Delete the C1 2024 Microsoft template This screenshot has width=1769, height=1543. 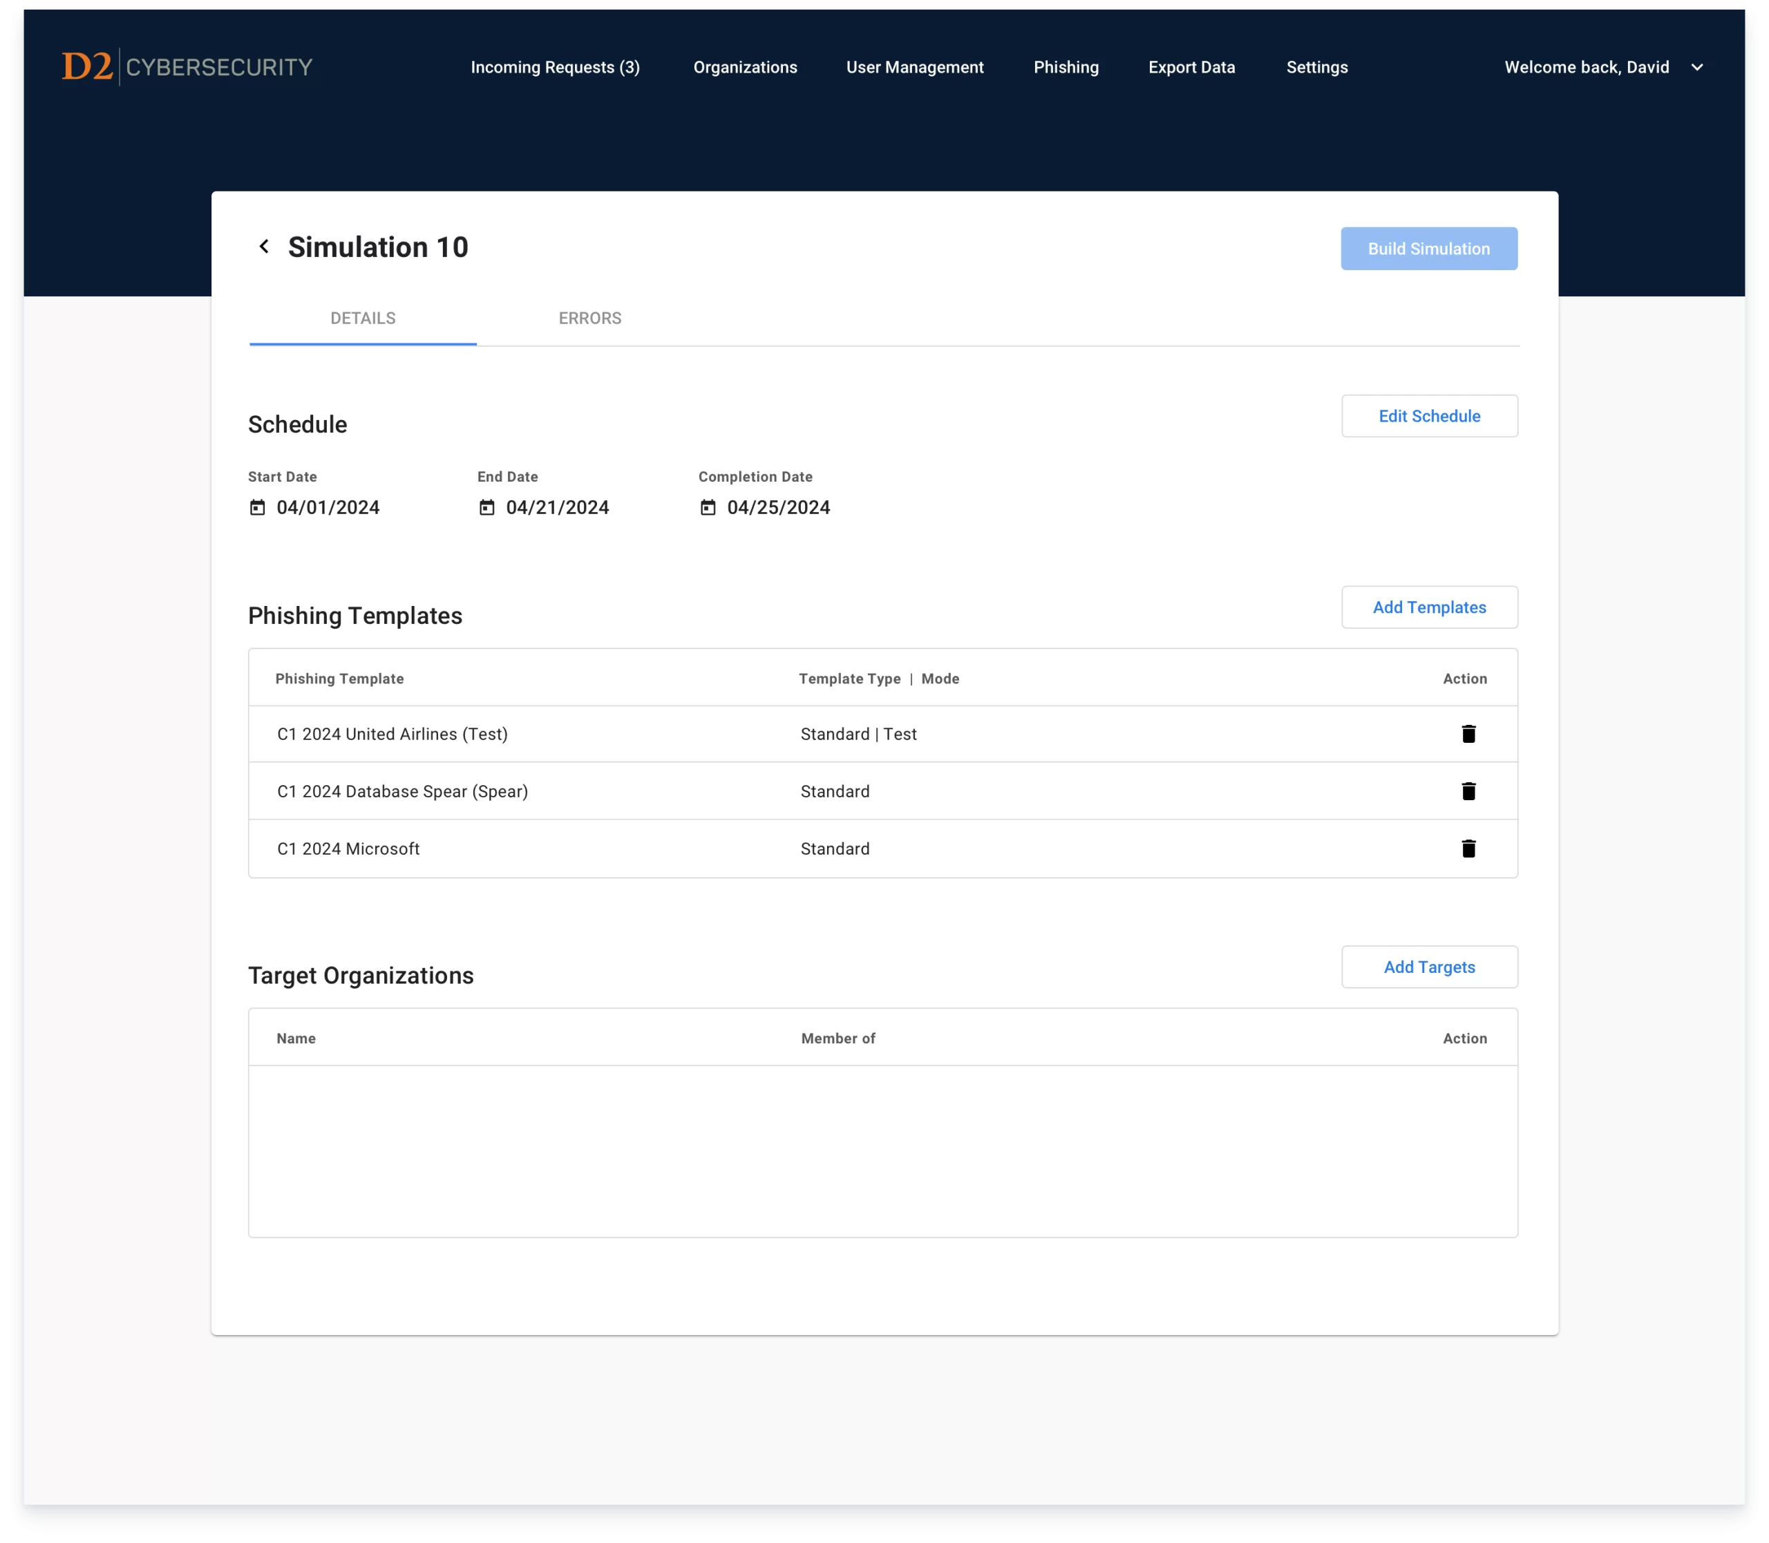pyautogui.click(x=1468, y=849)
